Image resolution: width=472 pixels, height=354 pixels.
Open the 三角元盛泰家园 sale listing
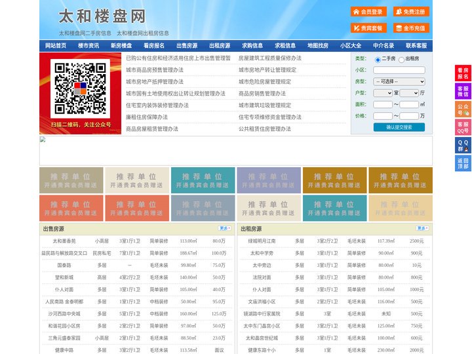tap(64, 338)
